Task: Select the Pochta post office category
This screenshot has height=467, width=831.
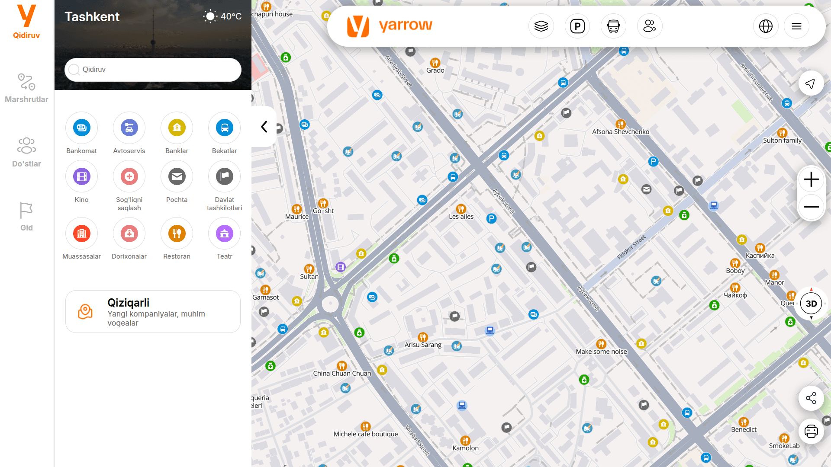Action: click(177, 176)
